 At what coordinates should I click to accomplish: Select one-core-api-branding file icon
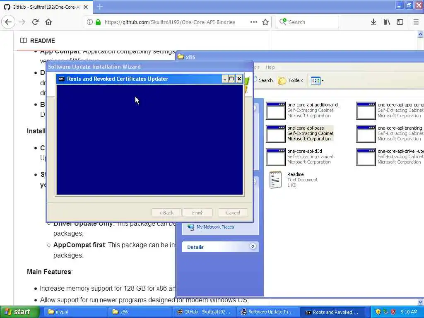pos(366,134)
